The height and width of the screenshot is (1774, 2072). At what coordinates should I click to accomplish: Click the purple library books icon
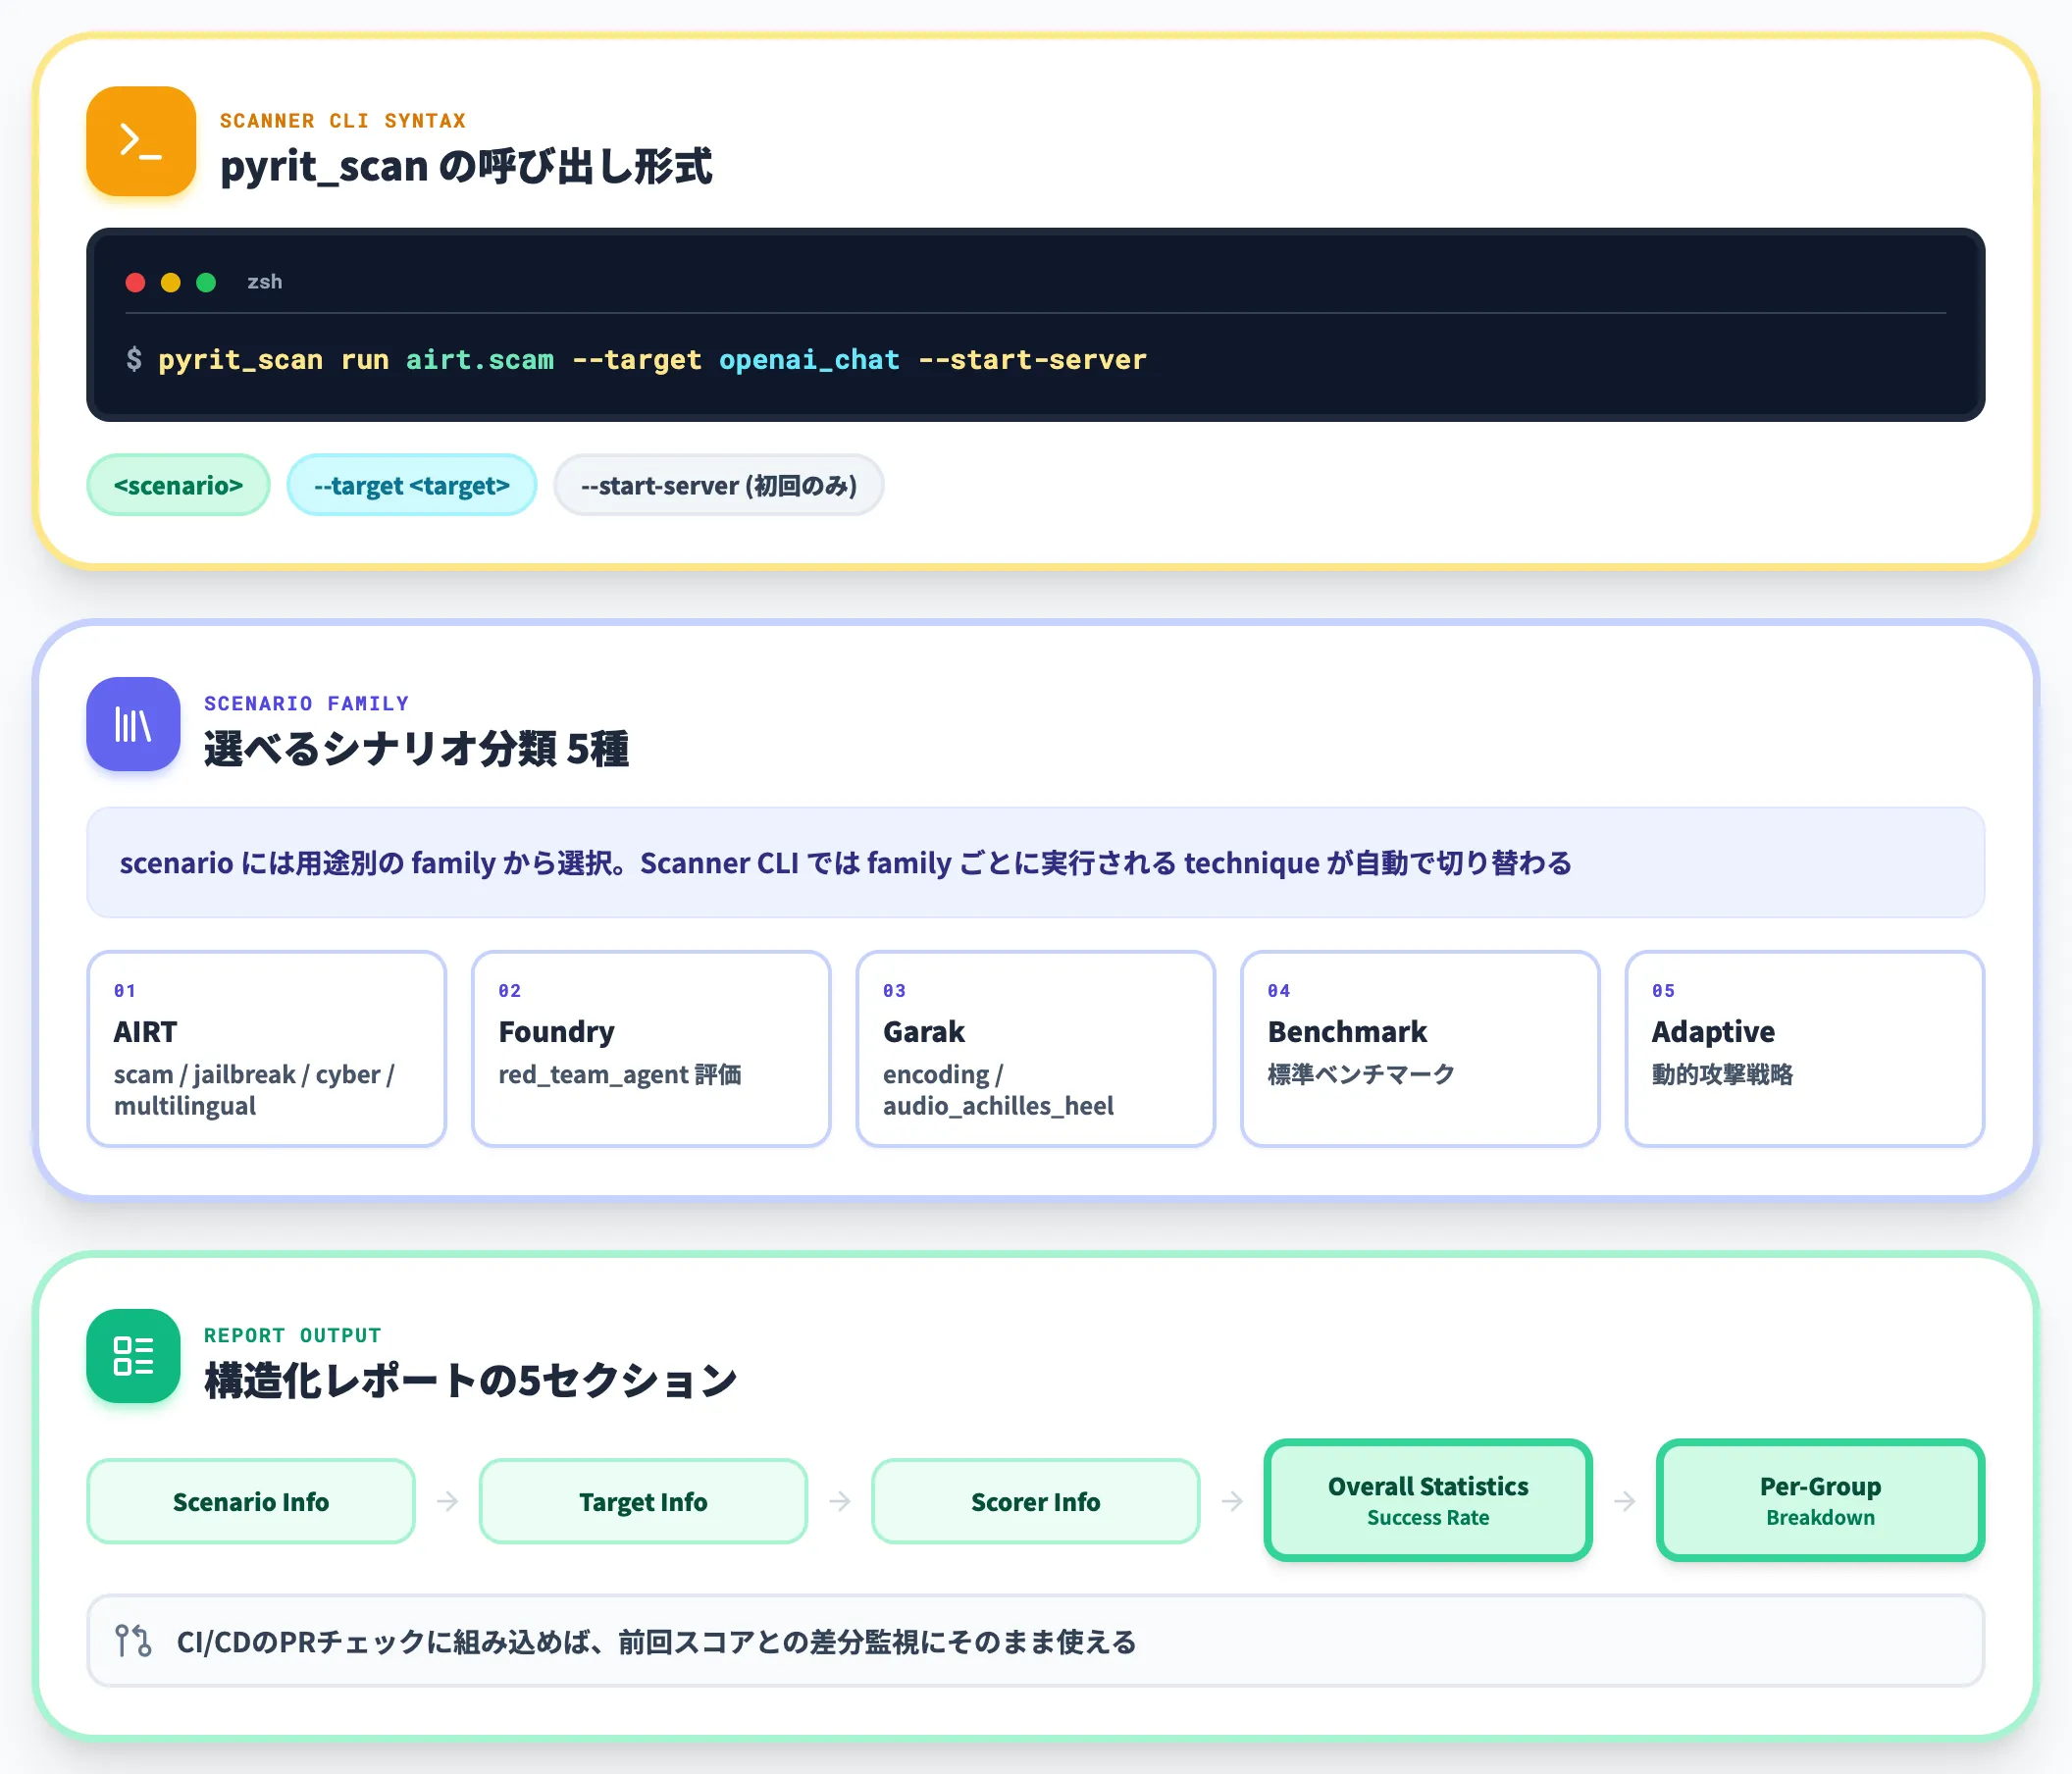pos(133,724)
